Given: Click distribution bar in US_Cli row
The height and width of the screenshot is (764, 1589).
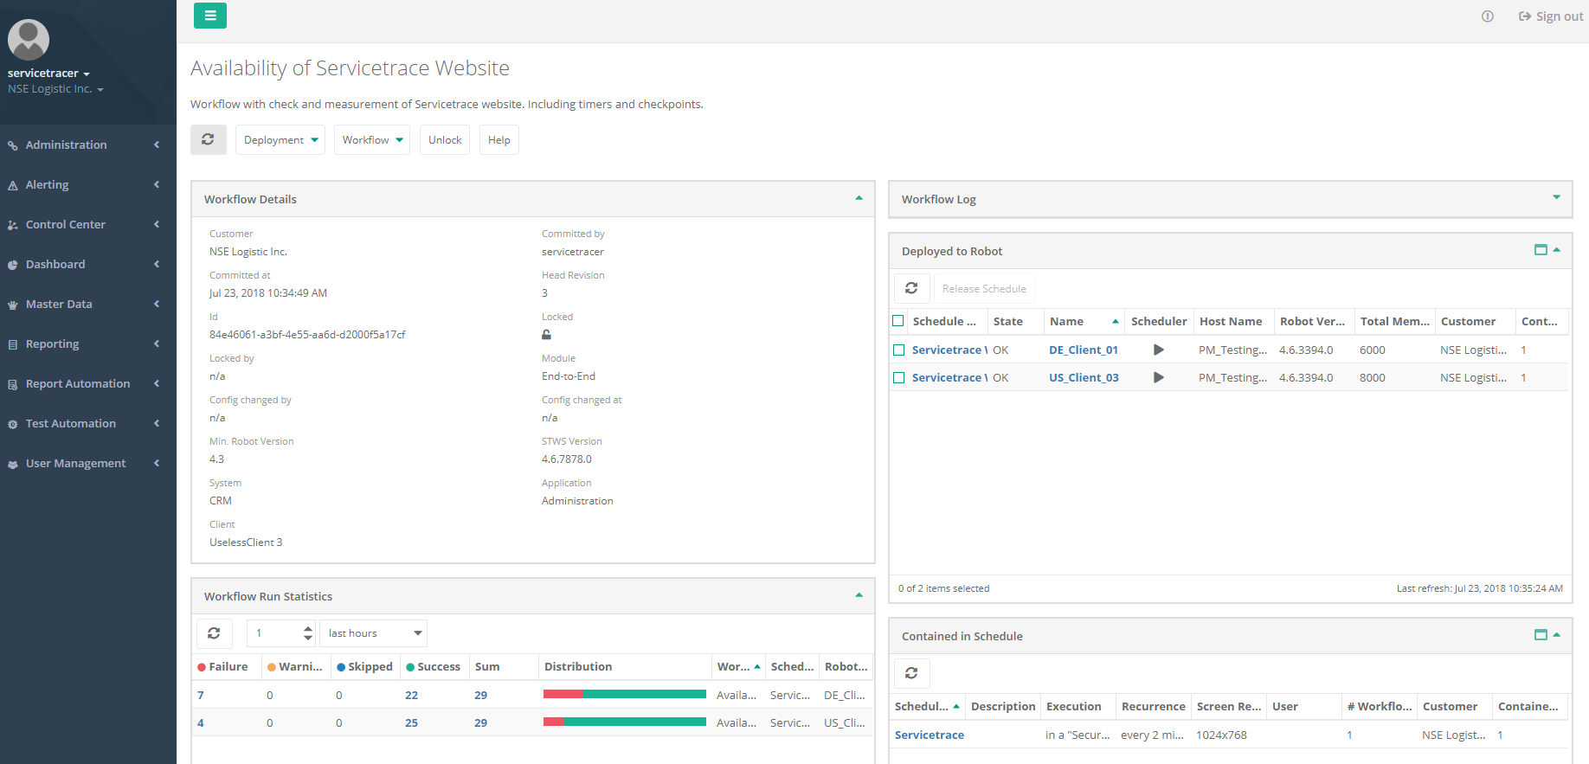Looking at the screenshot, I should coord(625,722).
